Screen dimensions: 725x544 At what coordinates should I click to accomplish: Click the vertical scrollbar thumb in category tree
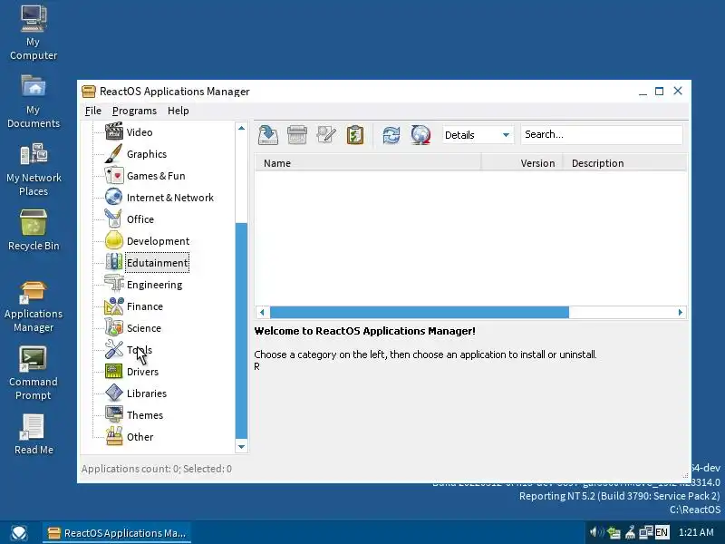241,330
